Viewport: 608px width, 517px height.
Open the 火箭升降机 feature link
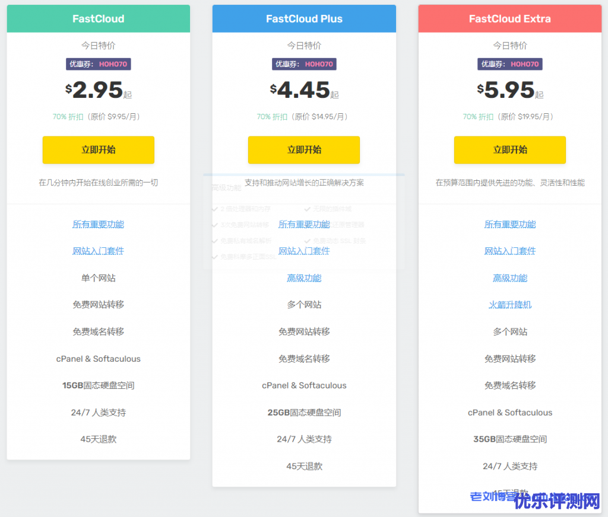coord(509,305)
